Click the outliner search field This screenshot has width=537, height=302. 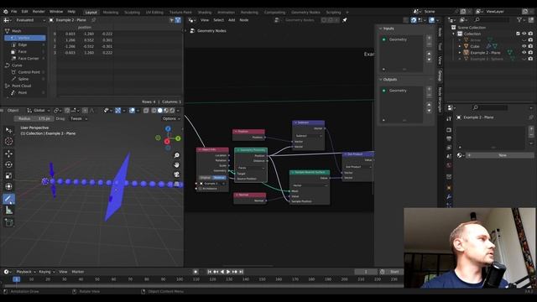[491, 20]
